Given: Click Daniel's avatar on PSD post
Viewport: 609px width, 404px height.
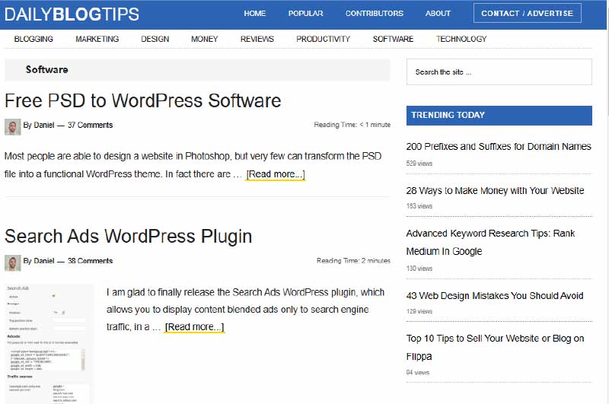Looking at the screenshot, I should pos(12,127).
